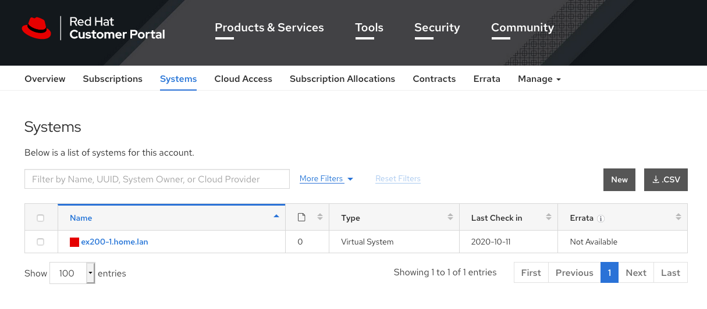The image size is (707, 309).
Task: Select page 1 in pagination
Action: click(609, 272)
